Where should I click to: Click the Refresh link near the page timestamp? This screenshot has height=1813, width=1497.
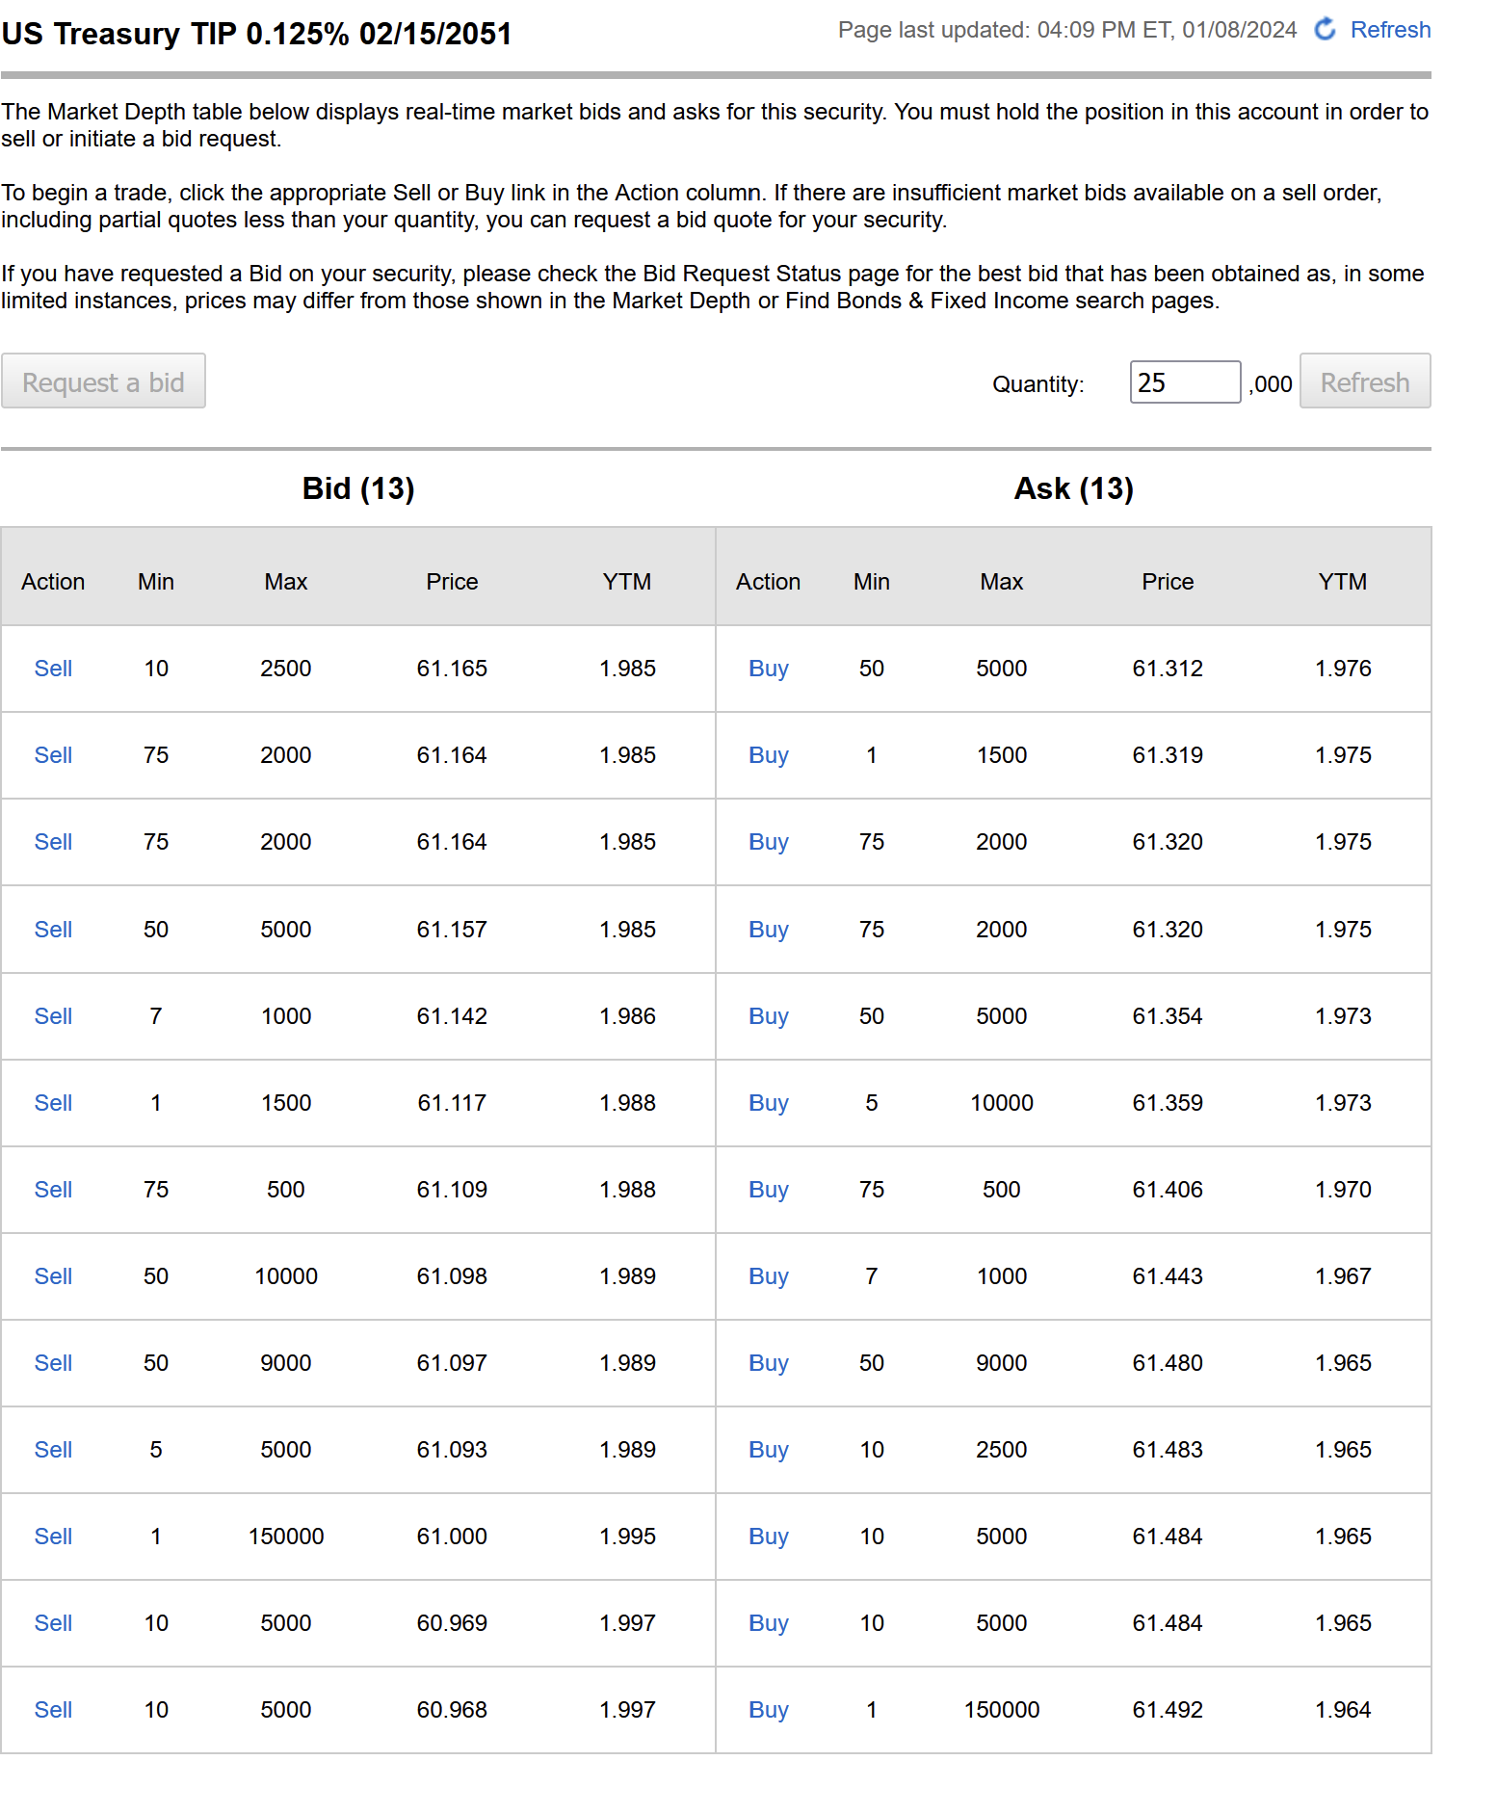[1390, 30]
